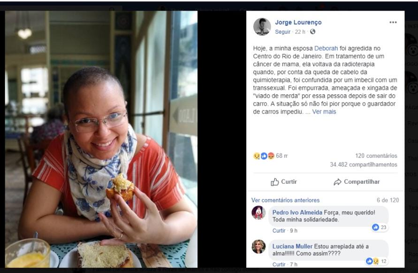Follow the author via Seguir
The width and height of the screenshot is (418, 273).
pos(282,32)
